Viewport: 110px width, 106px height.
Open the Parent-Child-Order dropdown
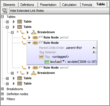point(94,48)
